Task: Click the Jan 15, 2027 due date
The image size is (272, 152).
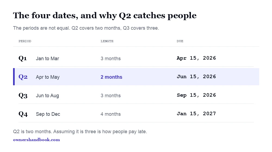Action: (196, 114)
